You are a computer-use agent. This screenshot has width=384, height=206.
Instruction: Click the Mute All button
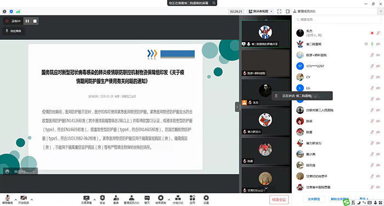314,199
